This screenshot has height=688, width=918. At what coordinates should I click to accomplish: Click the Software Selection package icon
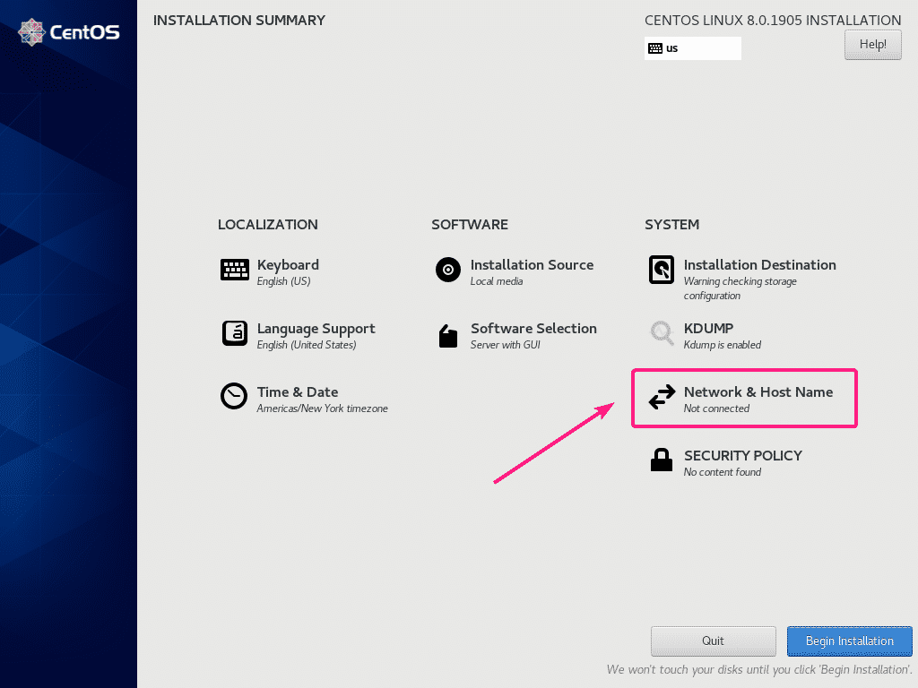[x=448, y=336]
